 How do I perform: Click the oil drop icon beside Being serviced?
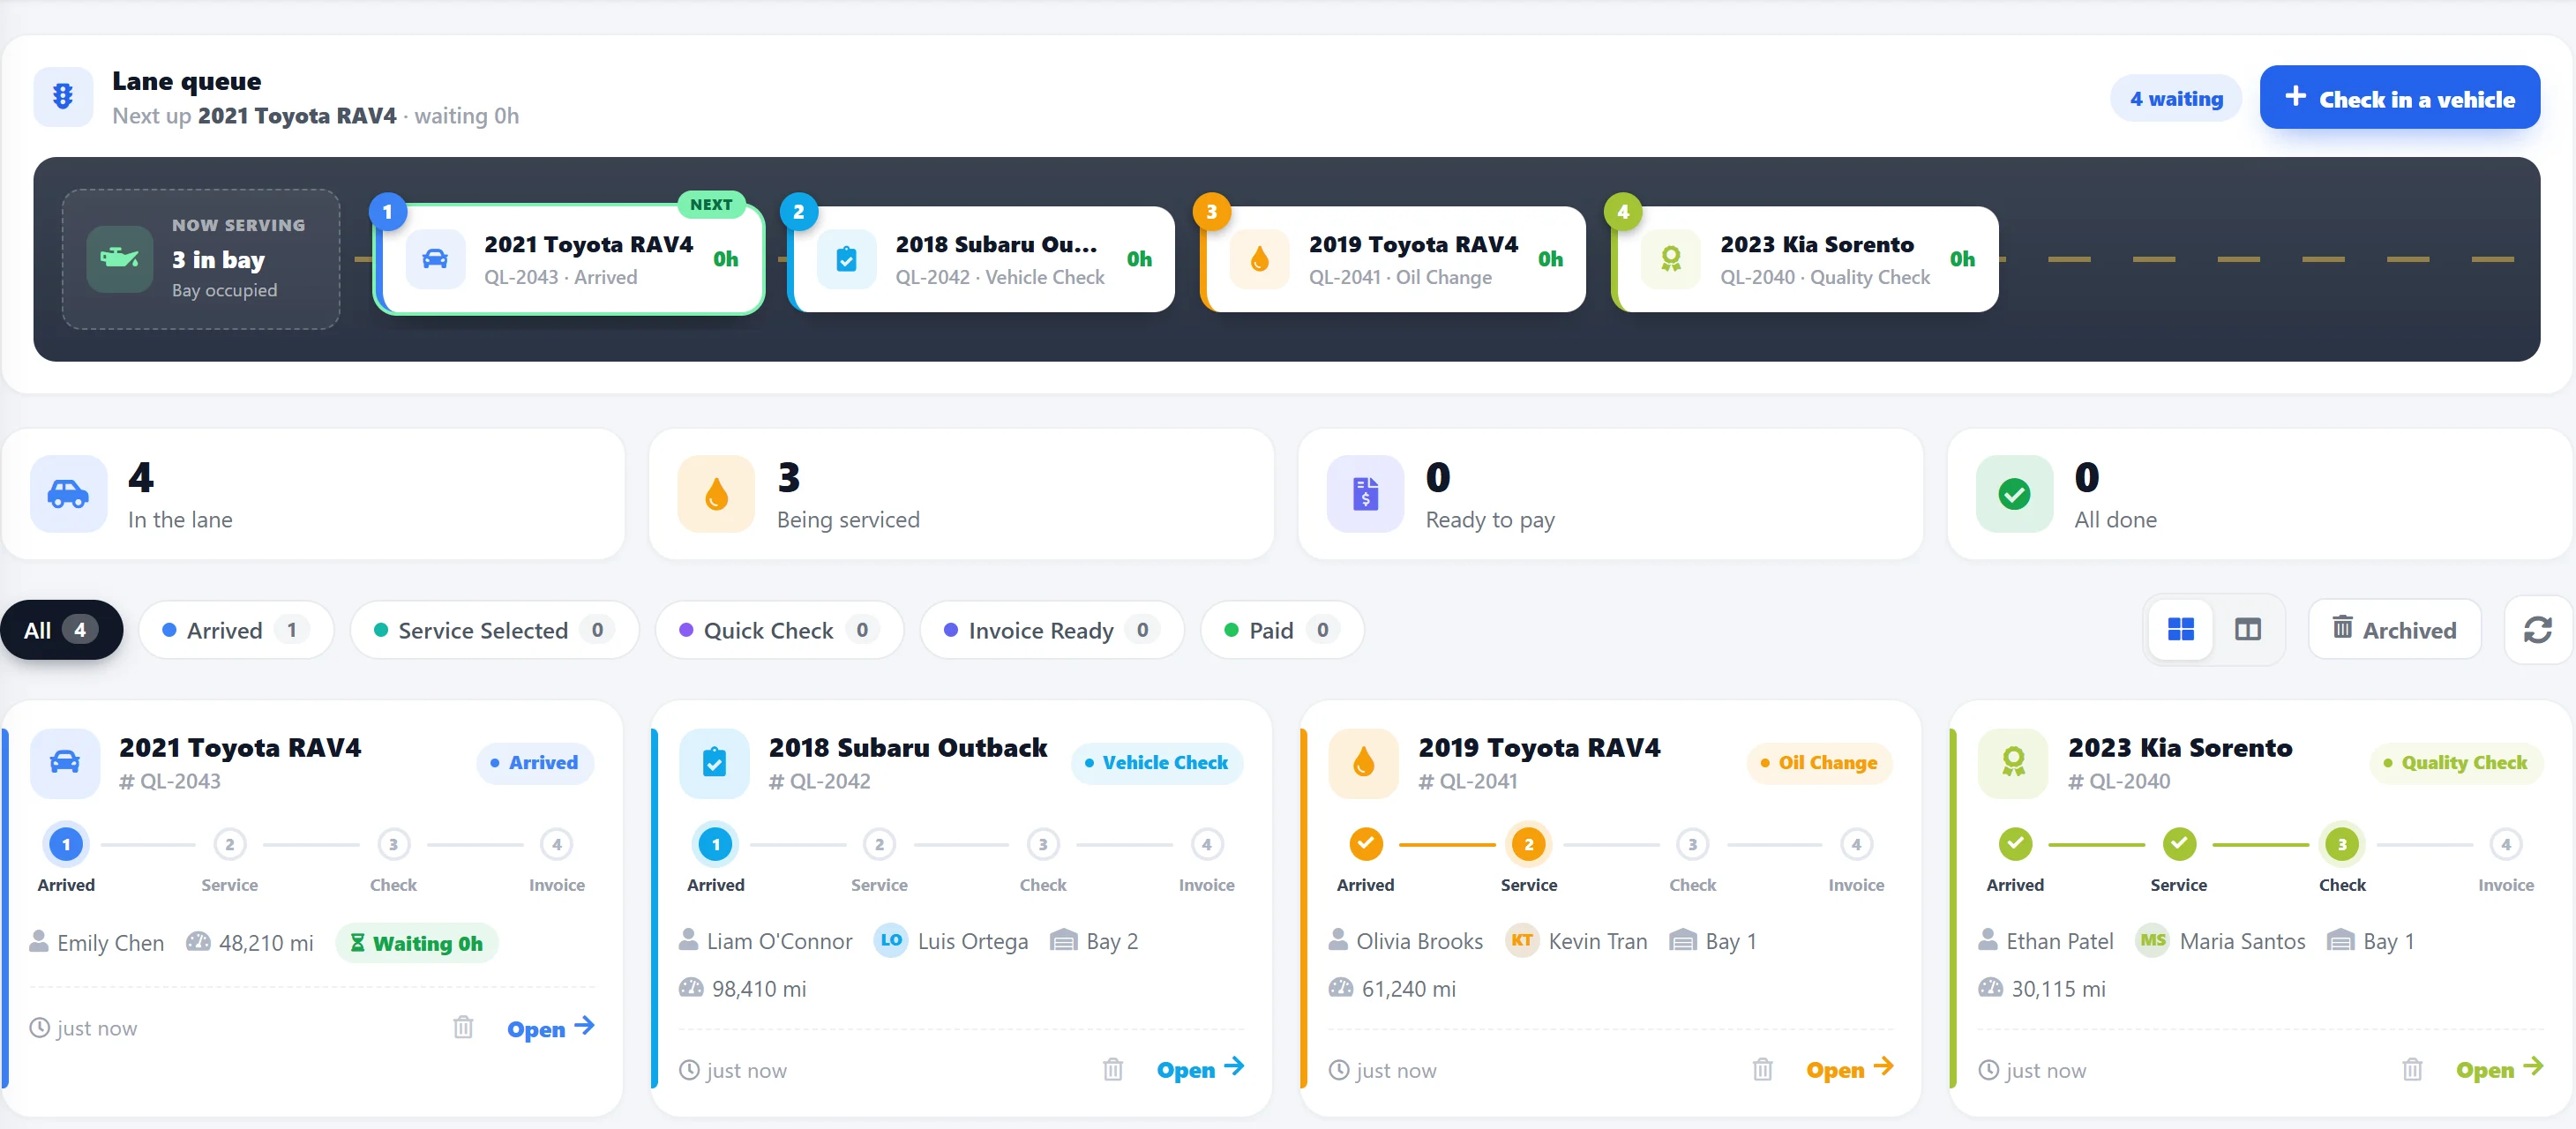716,494
